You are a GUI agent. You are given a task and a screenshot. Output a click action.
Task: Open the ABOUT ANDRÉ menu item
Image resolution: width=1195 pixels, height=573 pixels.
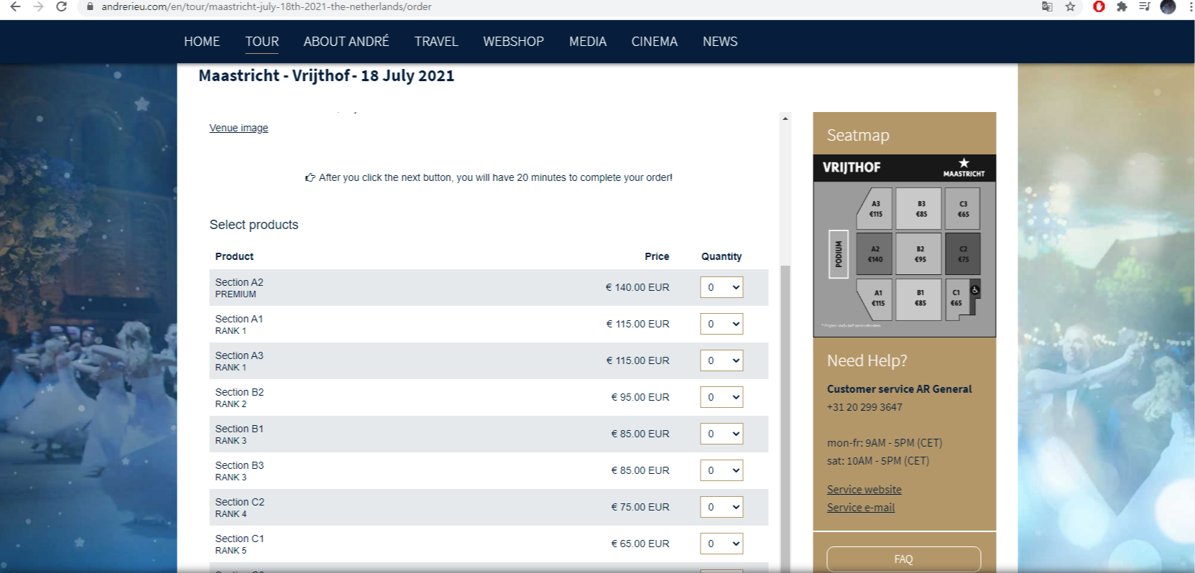pos(346,42)
